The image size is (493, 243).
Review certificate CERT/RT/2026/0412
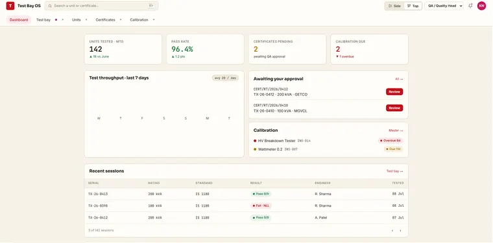[x=394, y=92]
